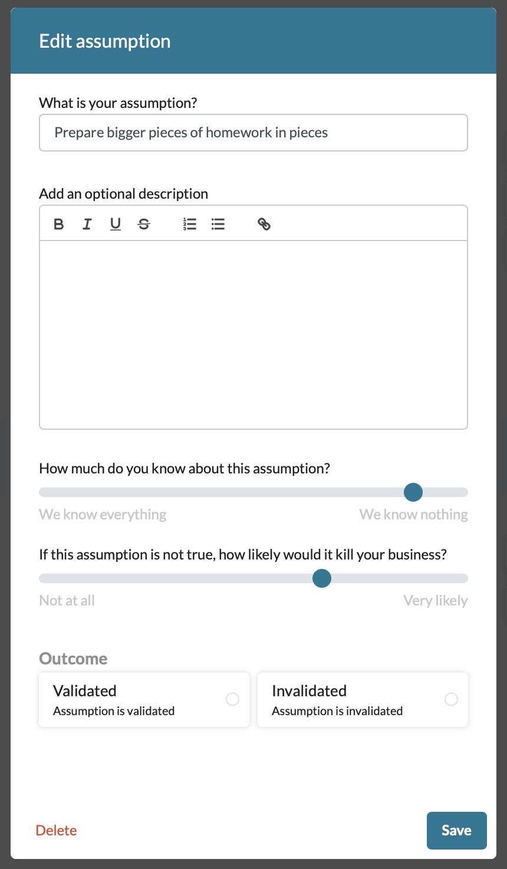
Task: Click the 'We know everything' end of the slider
Action: click(x=44, y=492)
